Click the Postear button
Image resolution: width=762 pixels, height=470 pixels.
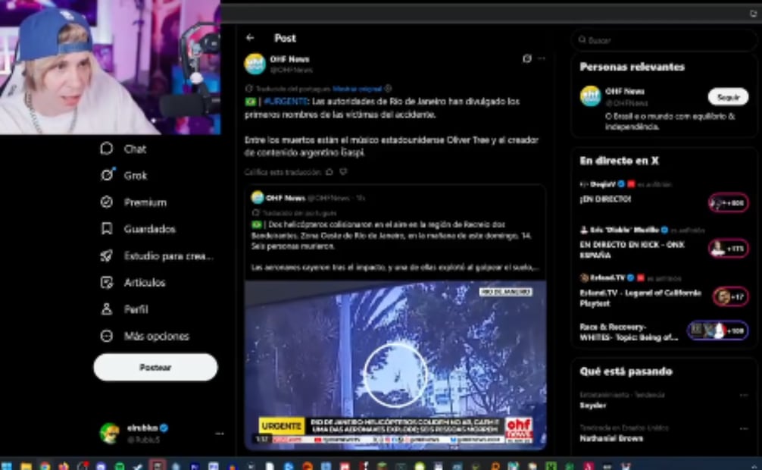point(155,368)
